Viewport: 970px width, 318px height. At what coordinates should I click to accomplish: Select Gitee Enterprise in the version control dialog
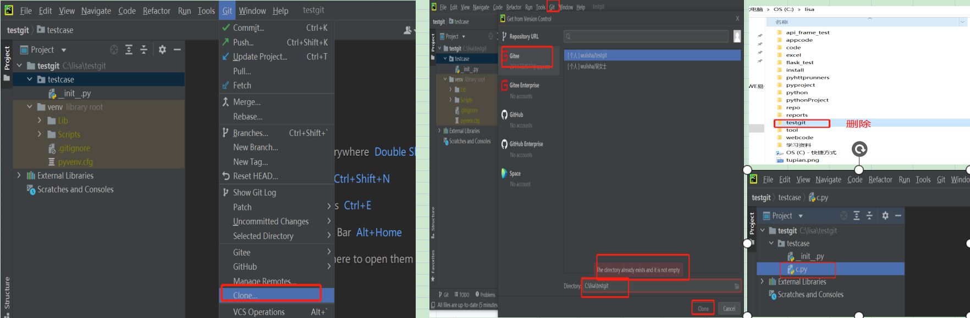(x=524, y=86)
